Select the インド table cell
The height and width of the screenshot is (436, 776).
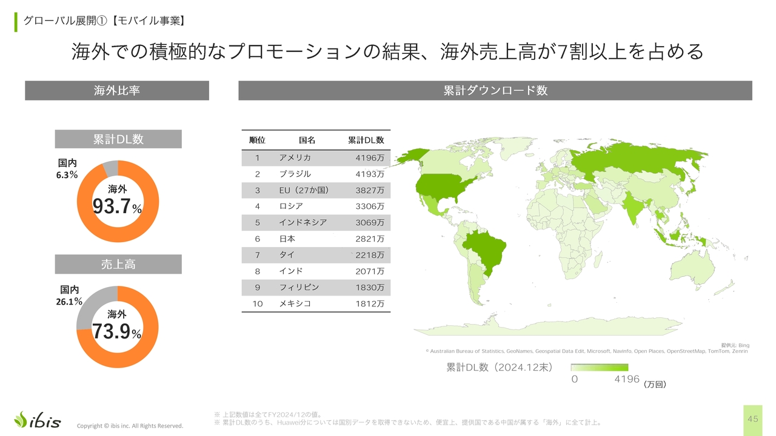click(x=291, y=271)
